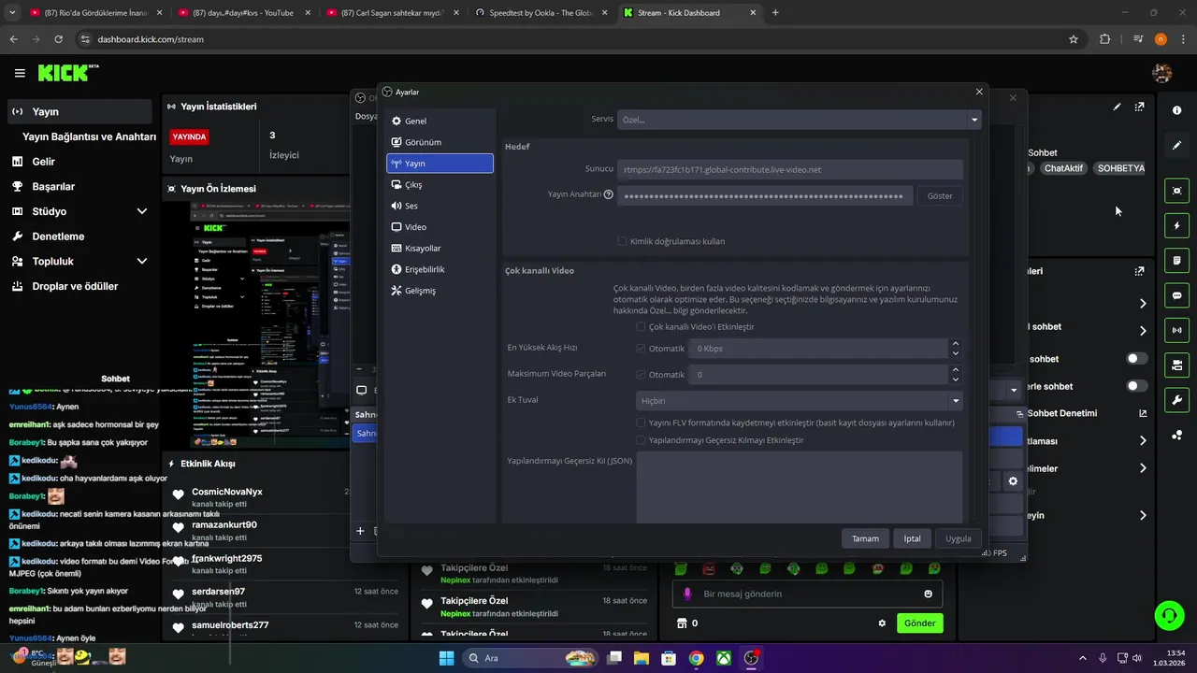
Task: Click the wrench icon in right rail
Action: (x=1176, y=400)
